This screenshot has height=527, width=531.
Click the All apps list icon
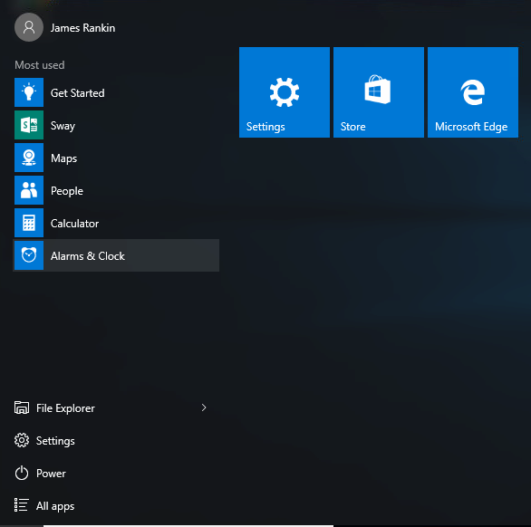pos(22,504)
